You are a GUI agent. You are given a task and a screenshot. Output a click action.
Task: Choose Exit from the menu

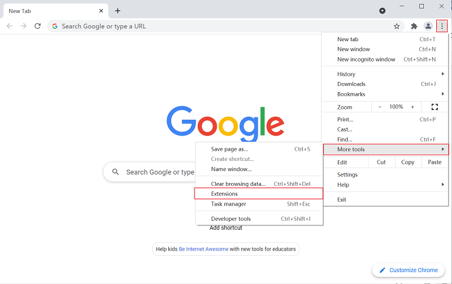pos(385,200)
